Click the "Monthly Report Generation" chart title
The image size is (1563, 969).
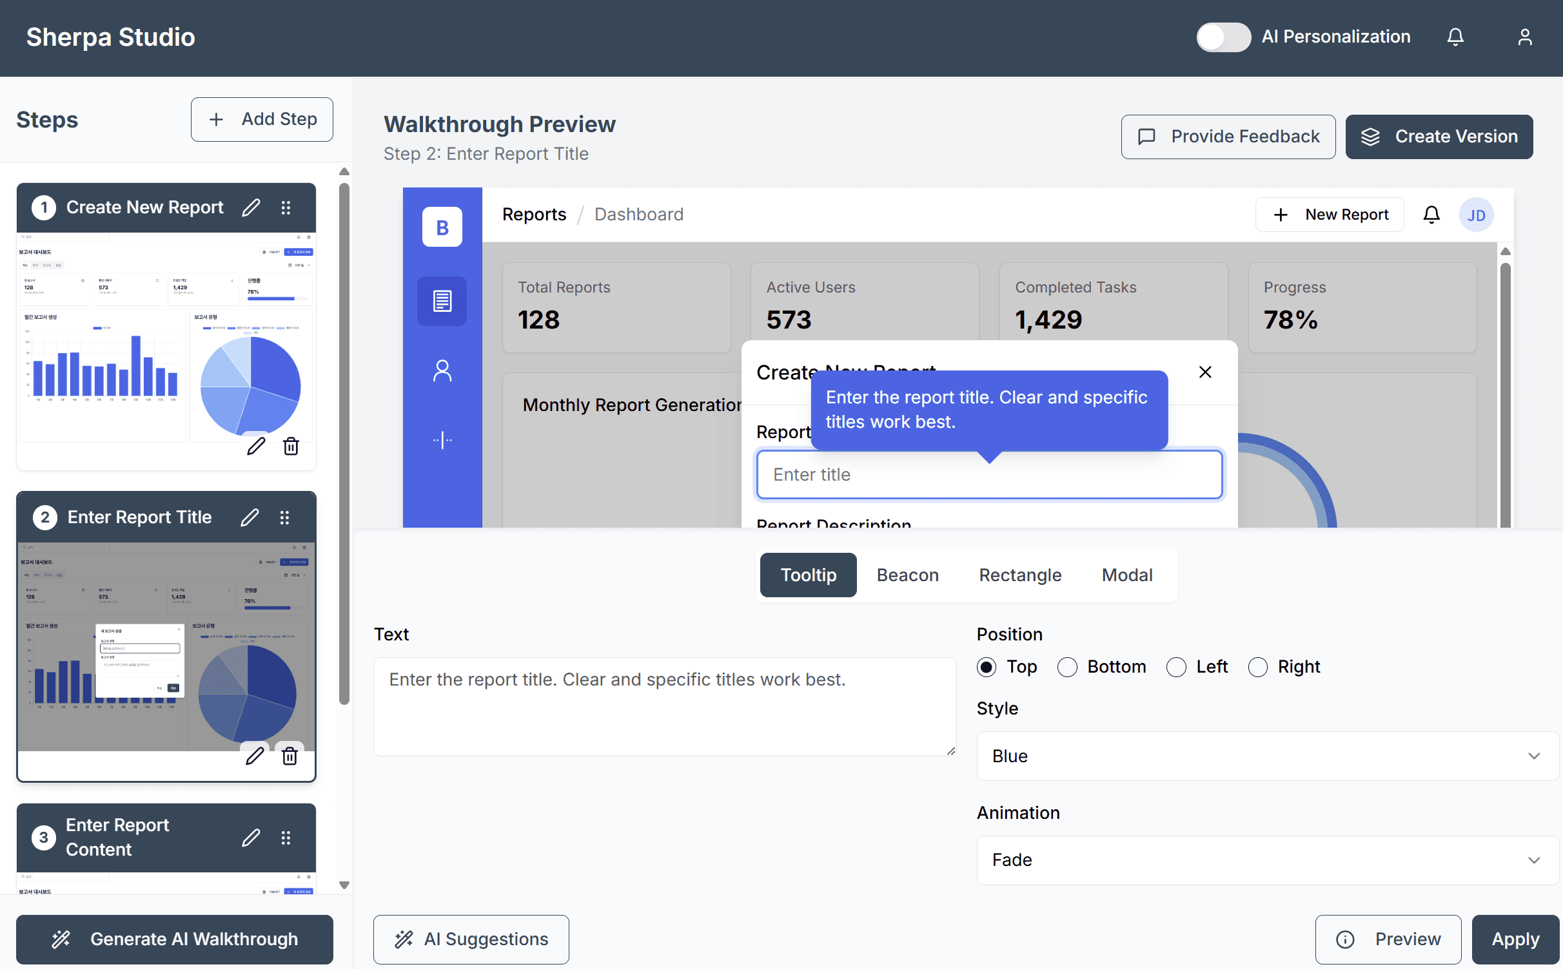[x=632, y=405]
